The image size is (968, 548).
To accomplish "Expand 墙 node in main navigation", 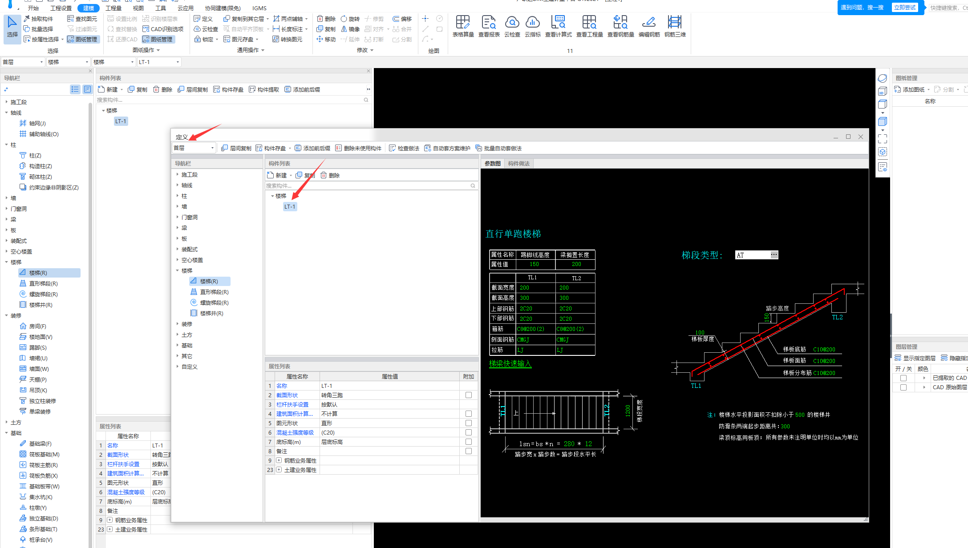I will point(6,198).
